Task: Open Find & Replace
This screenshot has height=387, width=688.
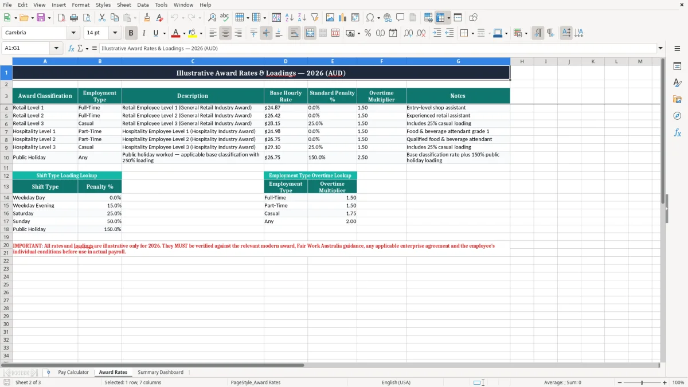Action: (x=212, y=18)
